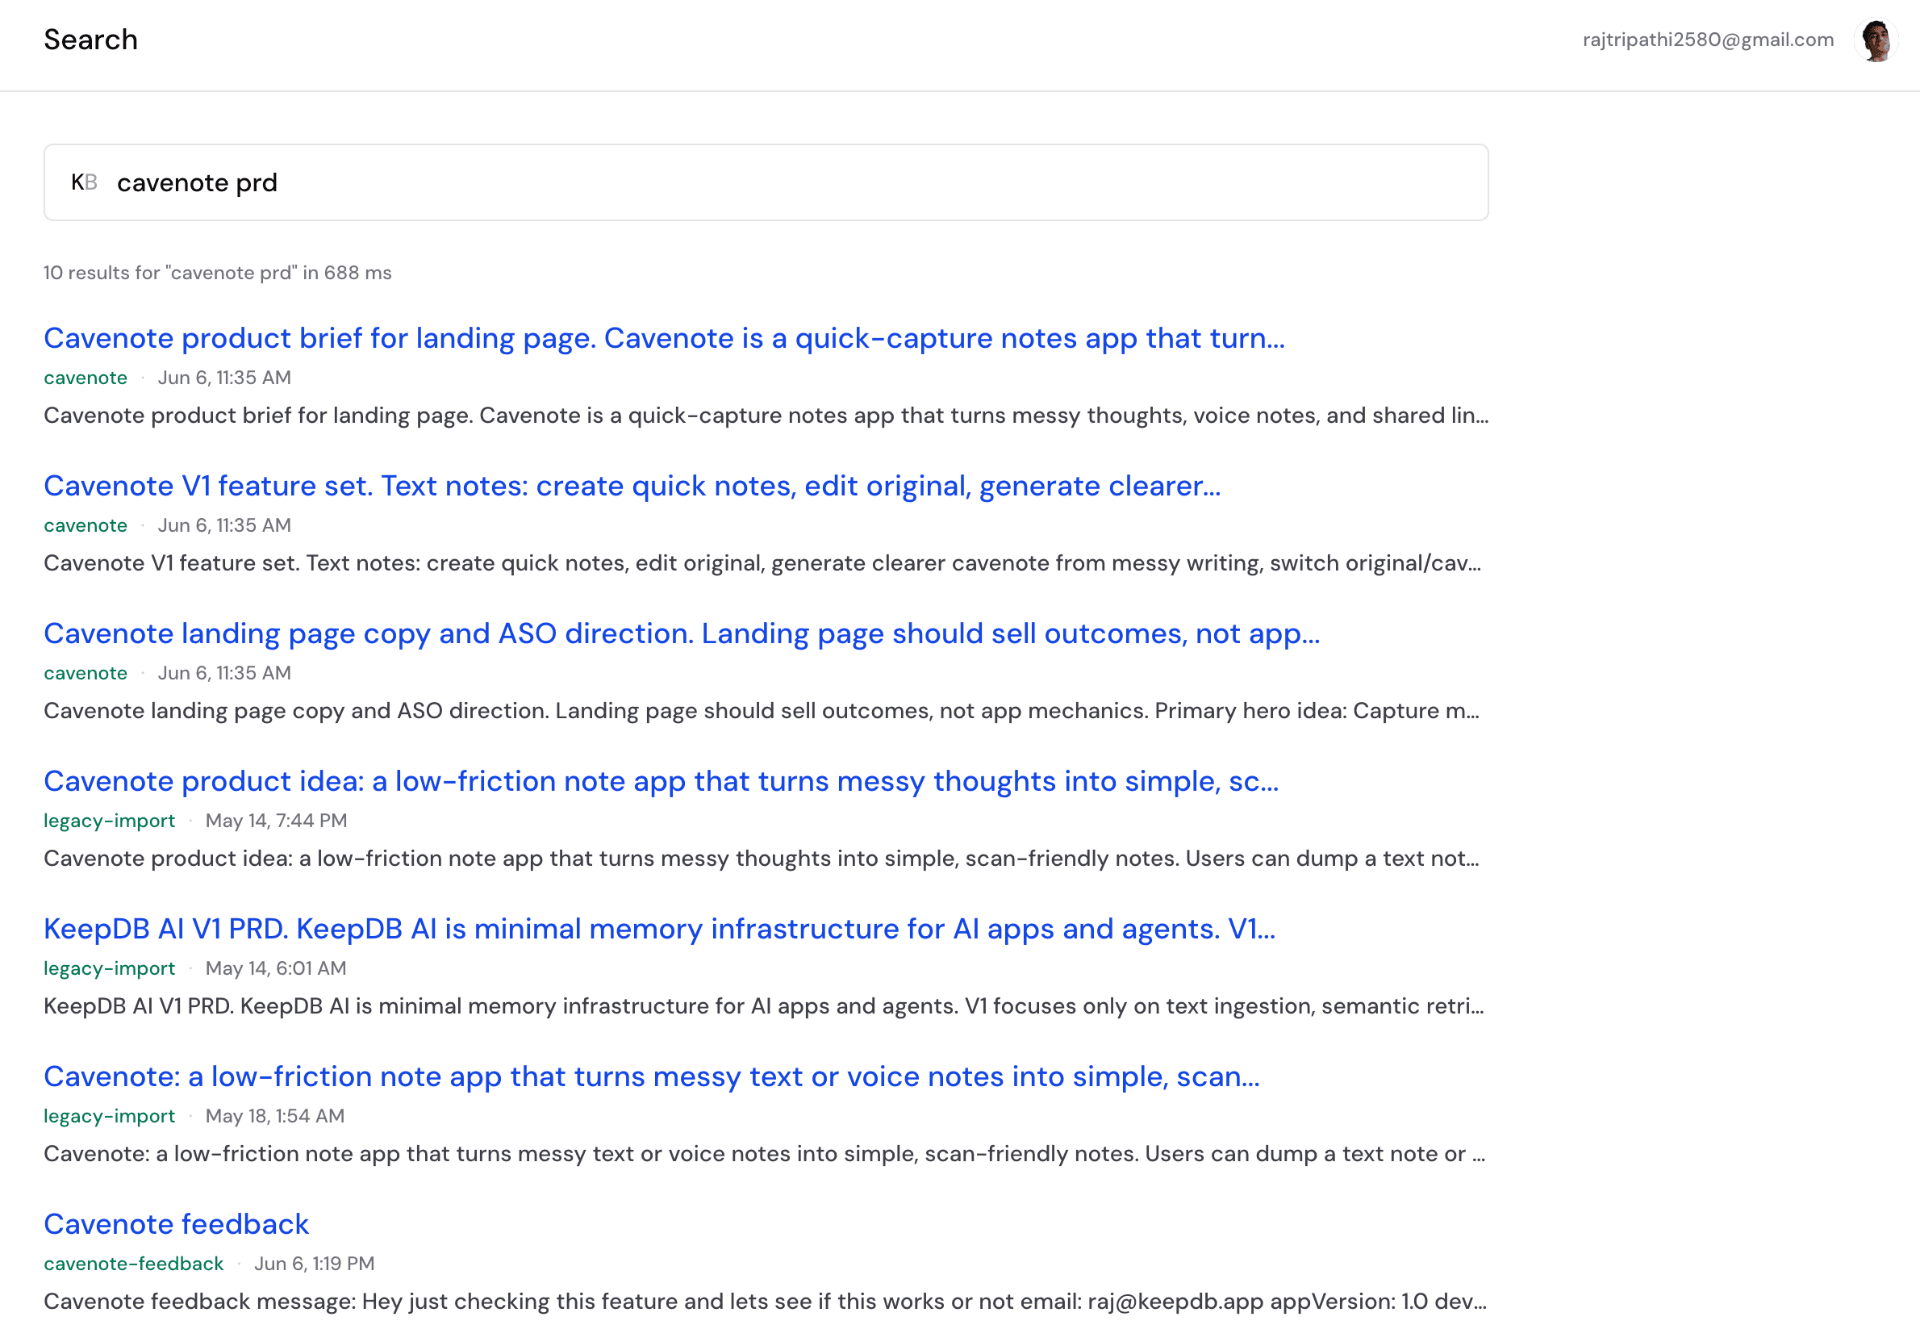The width and height of the screenshot is (1920, 1325).
Task: Click snippet 'Cavenote: a low-friction note app that turns'
Action: click(764, 1154)
